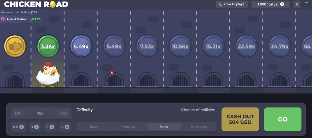
Task: Click the bet amount field showing 150
Action: pos(40,113)
